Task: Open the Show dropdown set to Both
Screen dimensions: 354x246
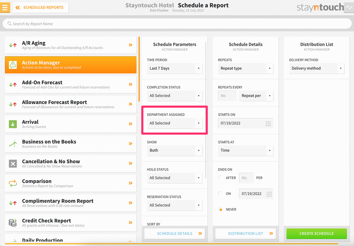Action: pyautogui.click(x=175, y=151)
